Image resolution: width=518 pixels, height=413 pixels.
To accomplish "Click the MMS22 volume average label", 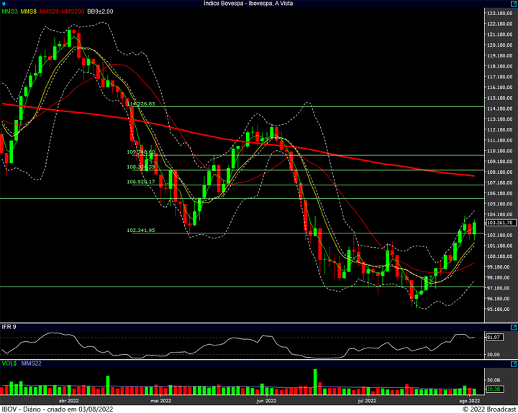I will pos(32,363).
